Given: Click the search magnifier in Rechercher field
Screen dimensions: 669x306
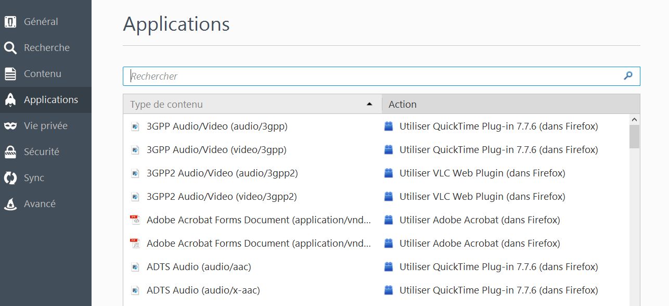Looking at the screenshot, I should (628, 76).
